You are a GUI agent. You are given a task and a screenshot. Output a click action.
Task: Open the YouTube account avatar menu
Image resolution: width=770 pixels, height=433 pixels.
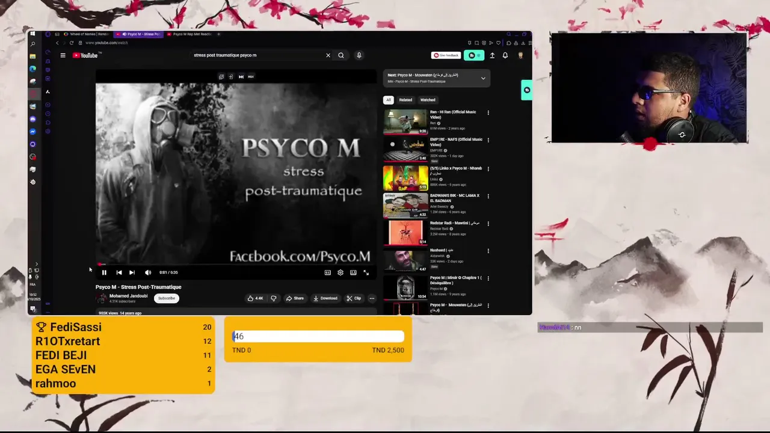point(520,55)
